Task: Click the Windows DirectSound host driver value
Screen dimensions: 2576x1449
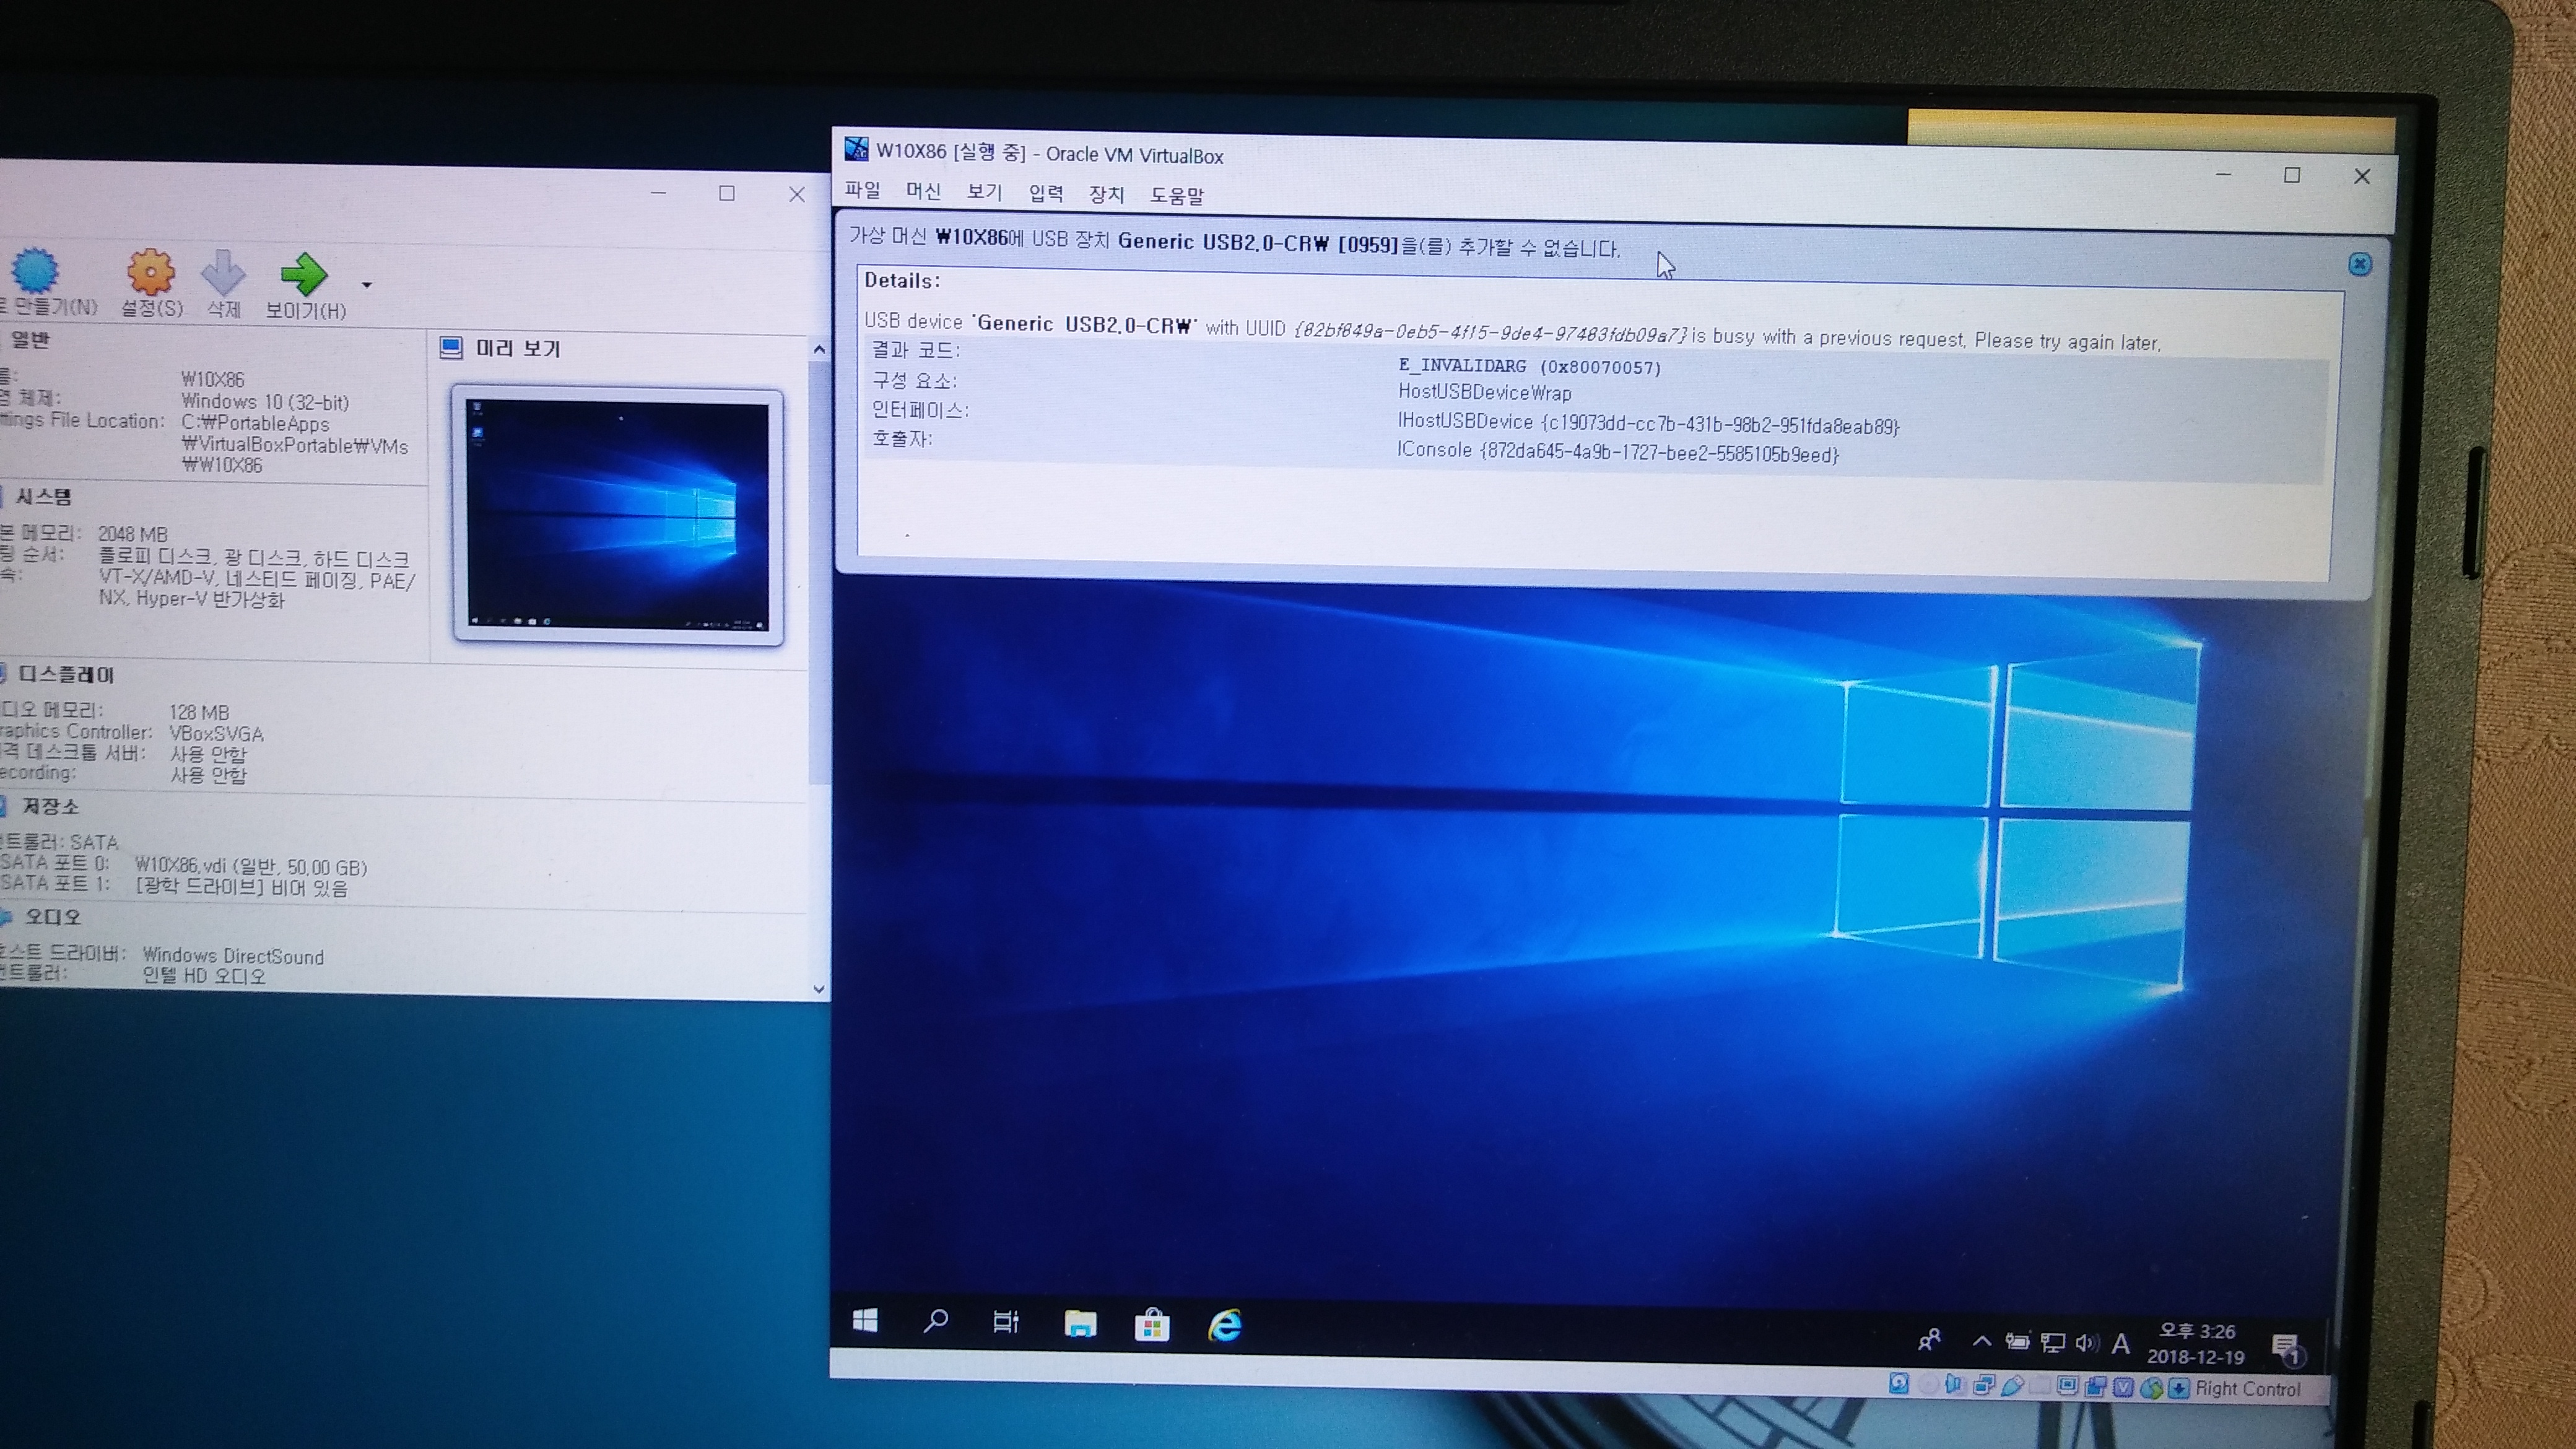Action: (233, 956)
